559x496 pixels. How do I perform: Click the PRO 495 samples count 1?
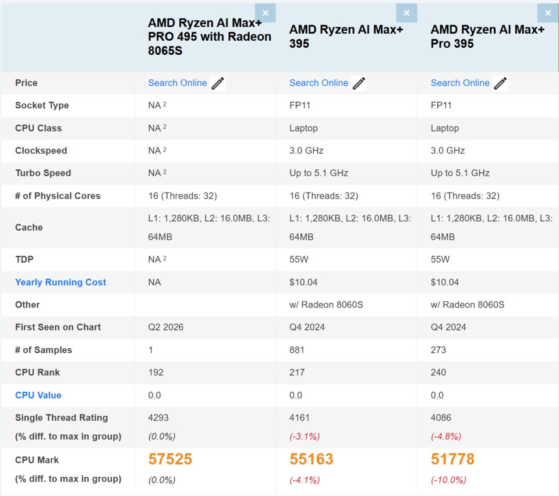[150, 350]
